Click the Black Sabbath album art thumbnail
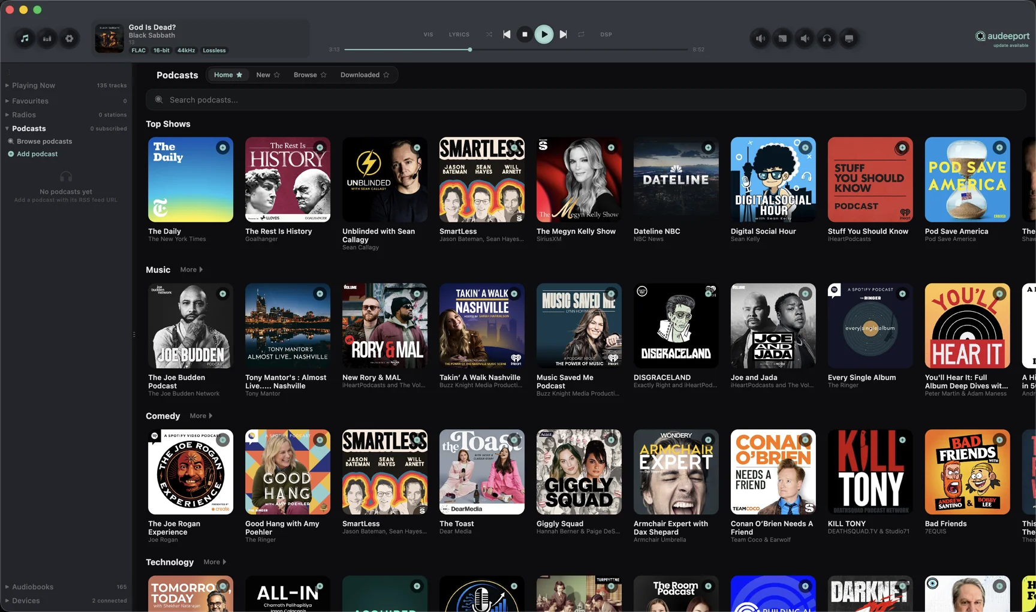The width and height of the screenshot is (1036, 612). point(109,38)
